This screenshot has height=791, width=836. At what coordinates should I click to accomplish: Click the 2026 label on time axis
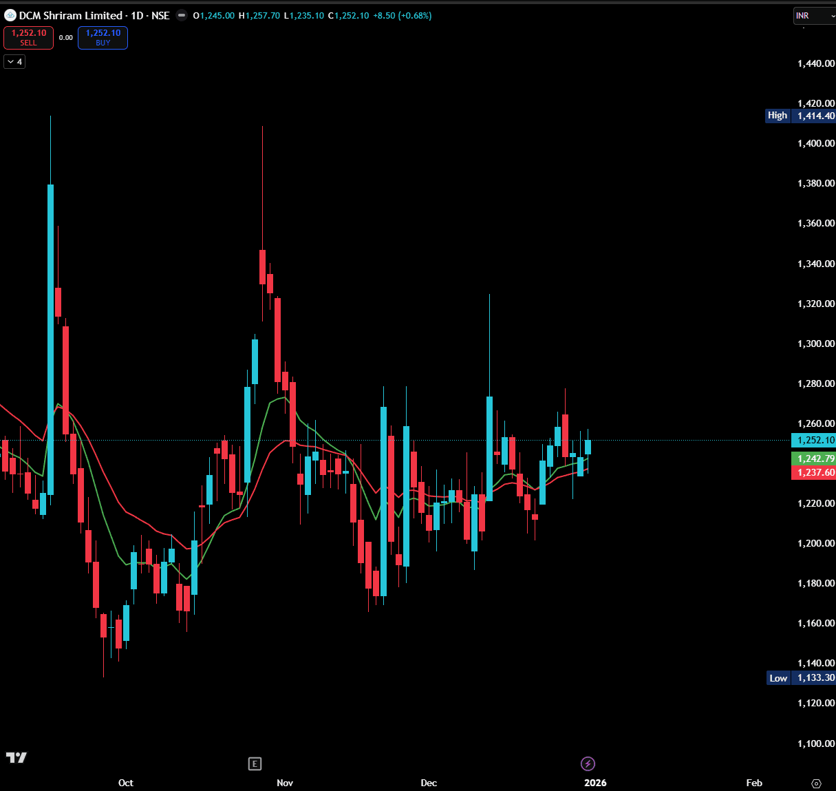tap(595, 783)
